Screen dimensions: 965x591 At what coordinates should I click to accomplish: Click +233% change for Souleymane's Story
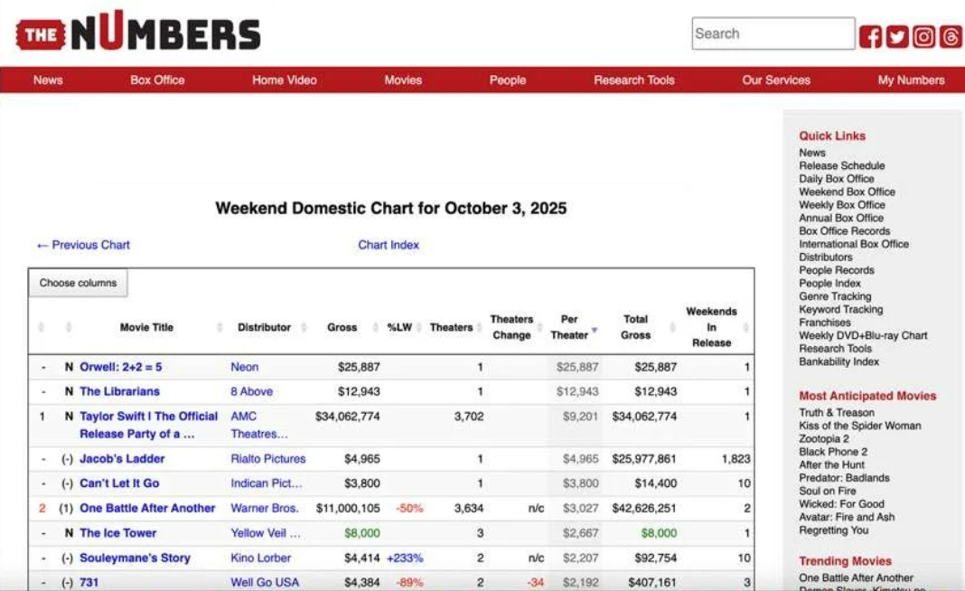[x=405, y=558]
